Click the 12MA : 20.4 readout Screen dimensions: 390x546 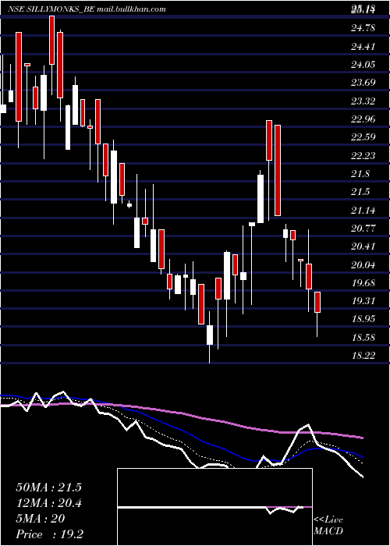click(x=48, y=503)
